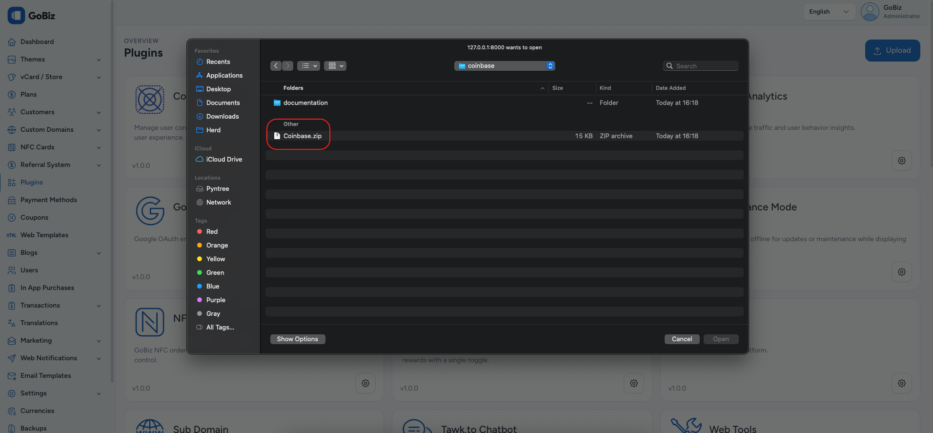Image resolution: width=933 pixels, height=433 pixels.
Task: Select the documentation folder
Action: point(505,103)
